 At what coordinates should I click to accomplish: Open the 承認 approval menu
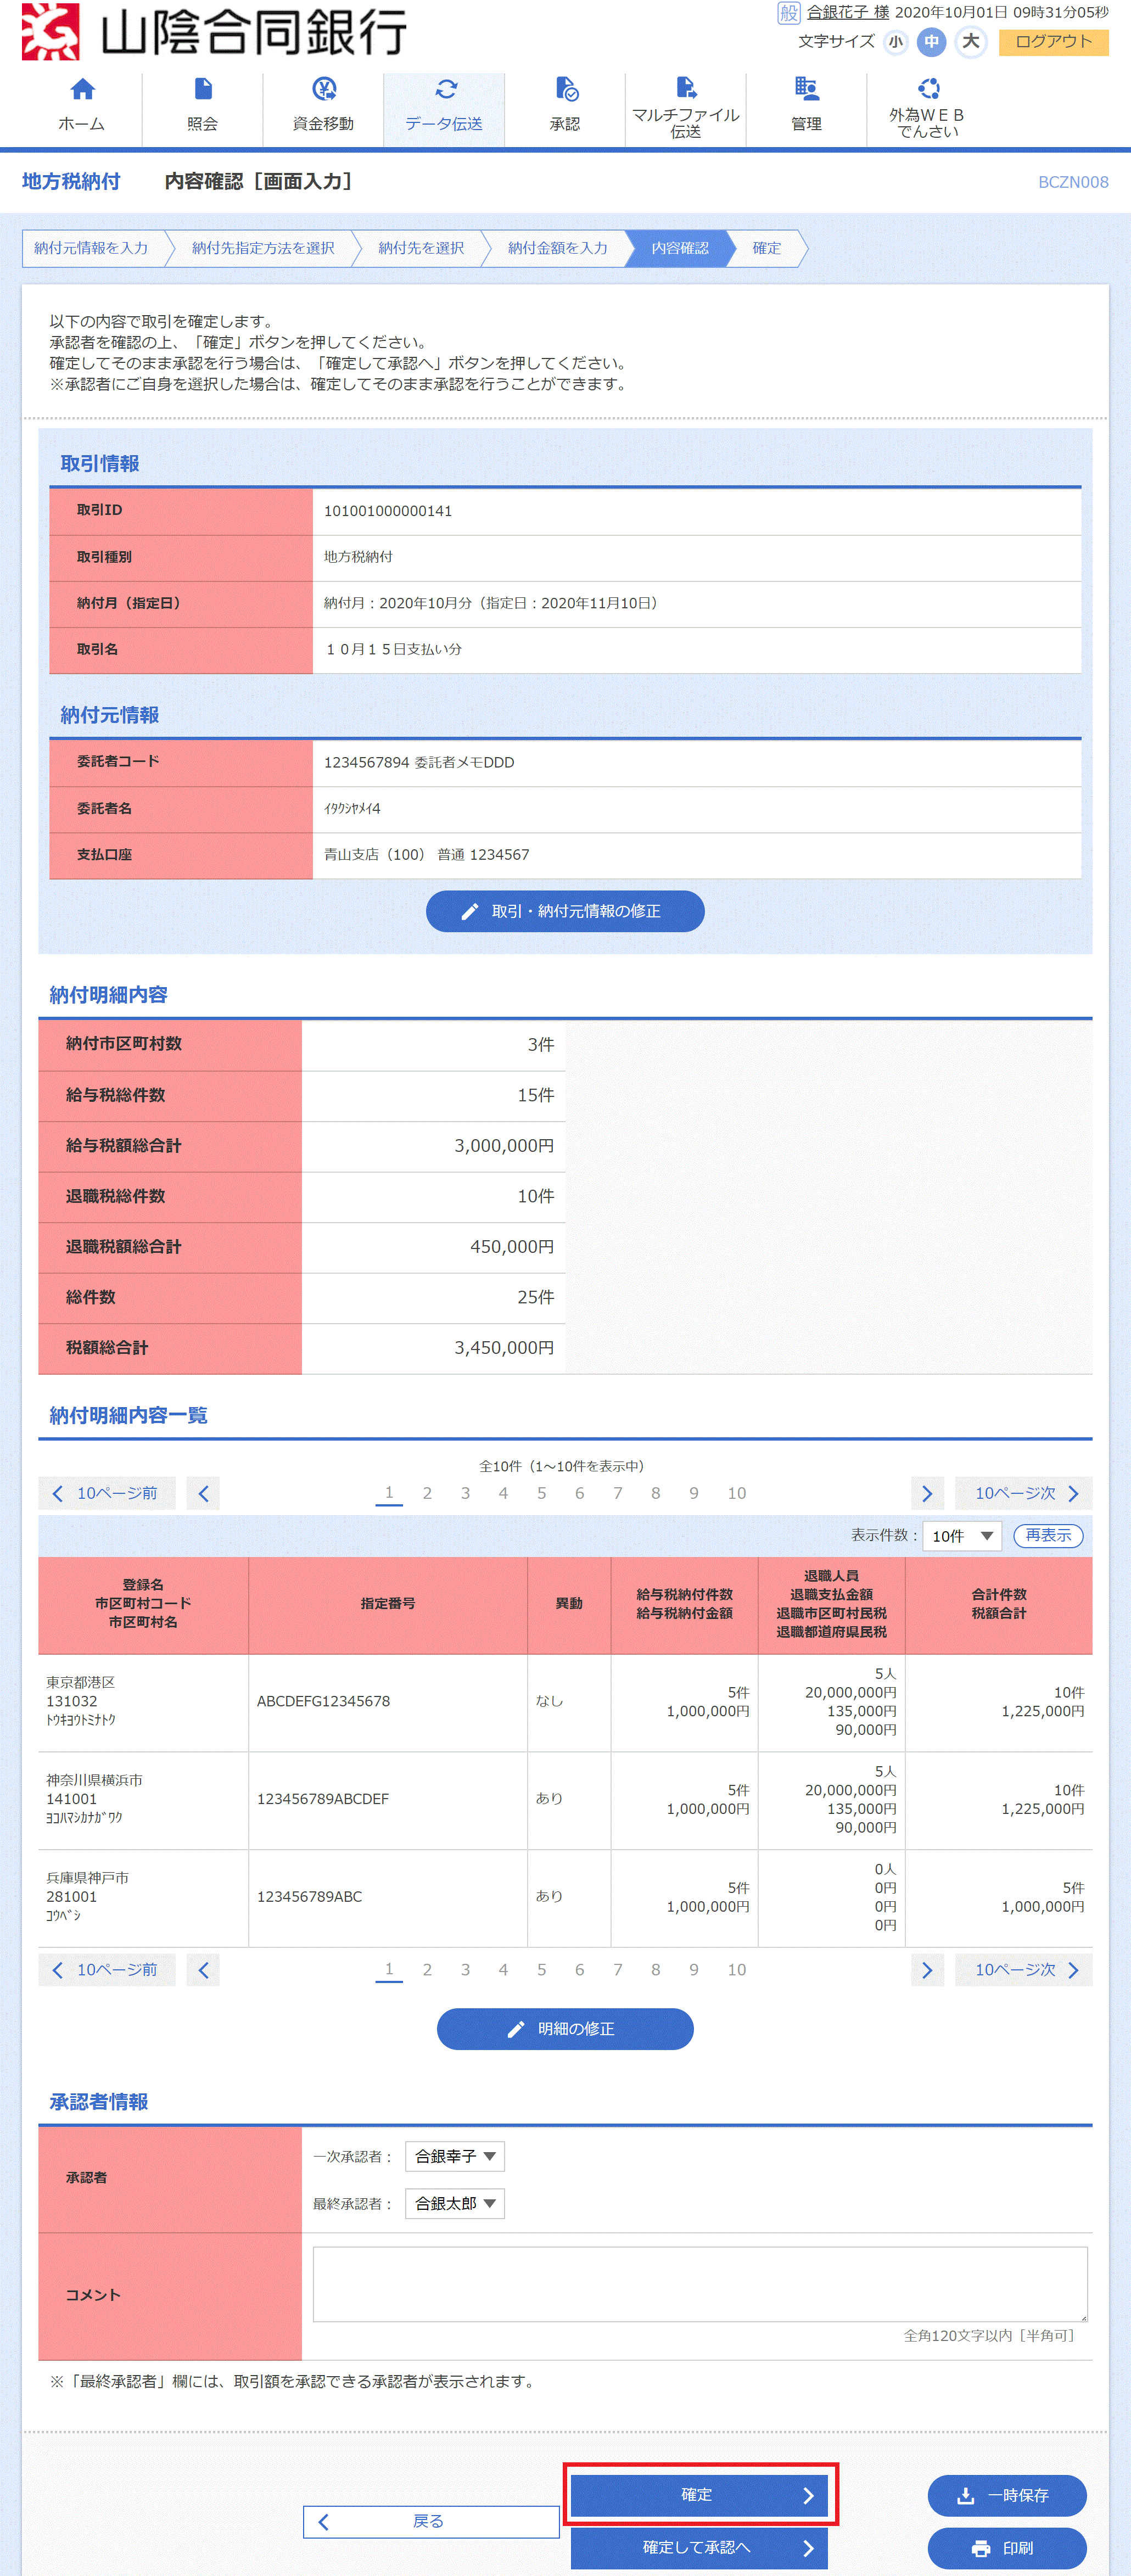click(x=565, y=108)
